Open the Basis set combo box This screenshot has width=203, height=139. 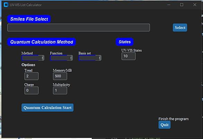pos(90,58)
